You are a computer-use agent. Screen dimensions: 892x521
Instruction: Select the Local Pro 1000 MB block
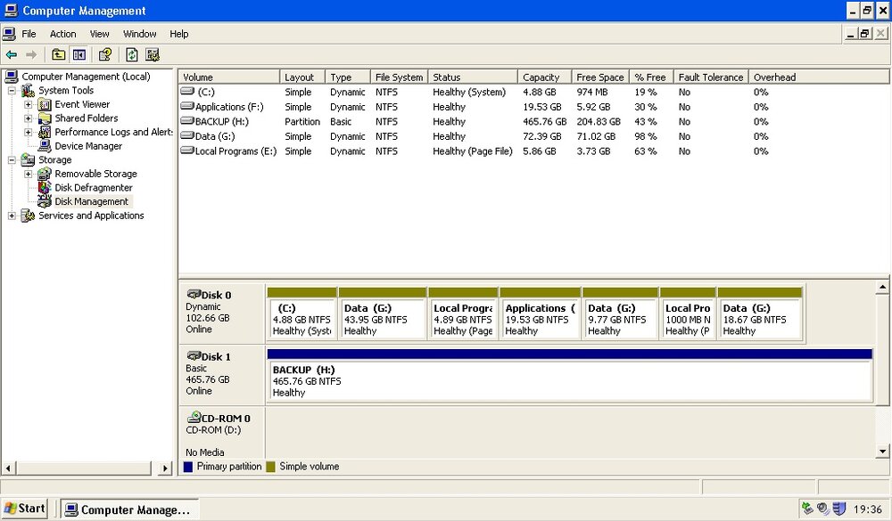pos(687,313)
